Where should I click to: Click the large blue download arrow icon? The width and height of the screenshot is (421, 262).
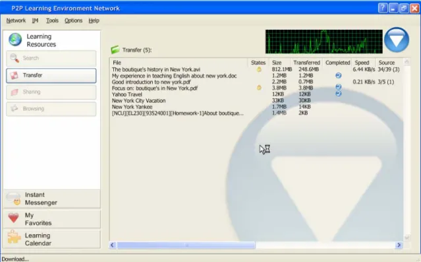pos(397,40)
